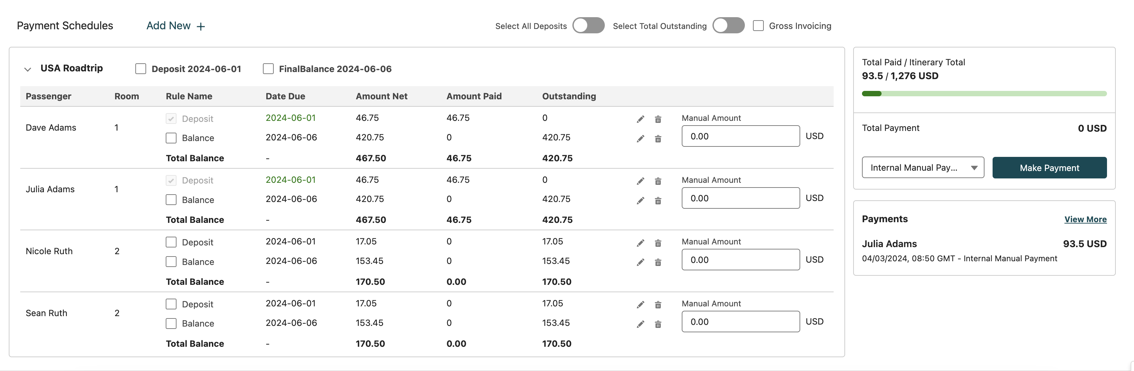Focus Sean Ruth's Manual Amount field

click(x=740, y=322)
